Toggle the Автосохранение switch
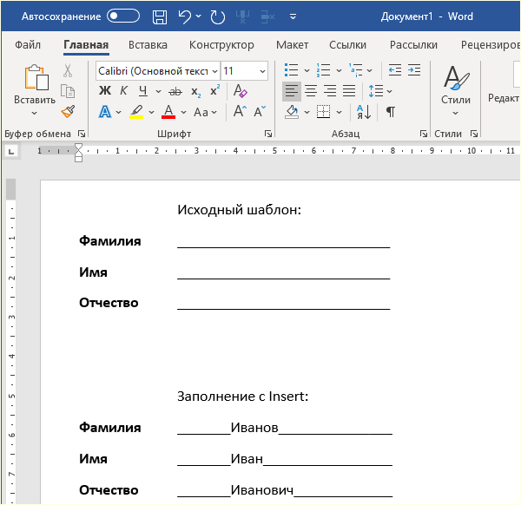Image resolution: width=521 pixels, height=505 pixels. tap(123, 16)
